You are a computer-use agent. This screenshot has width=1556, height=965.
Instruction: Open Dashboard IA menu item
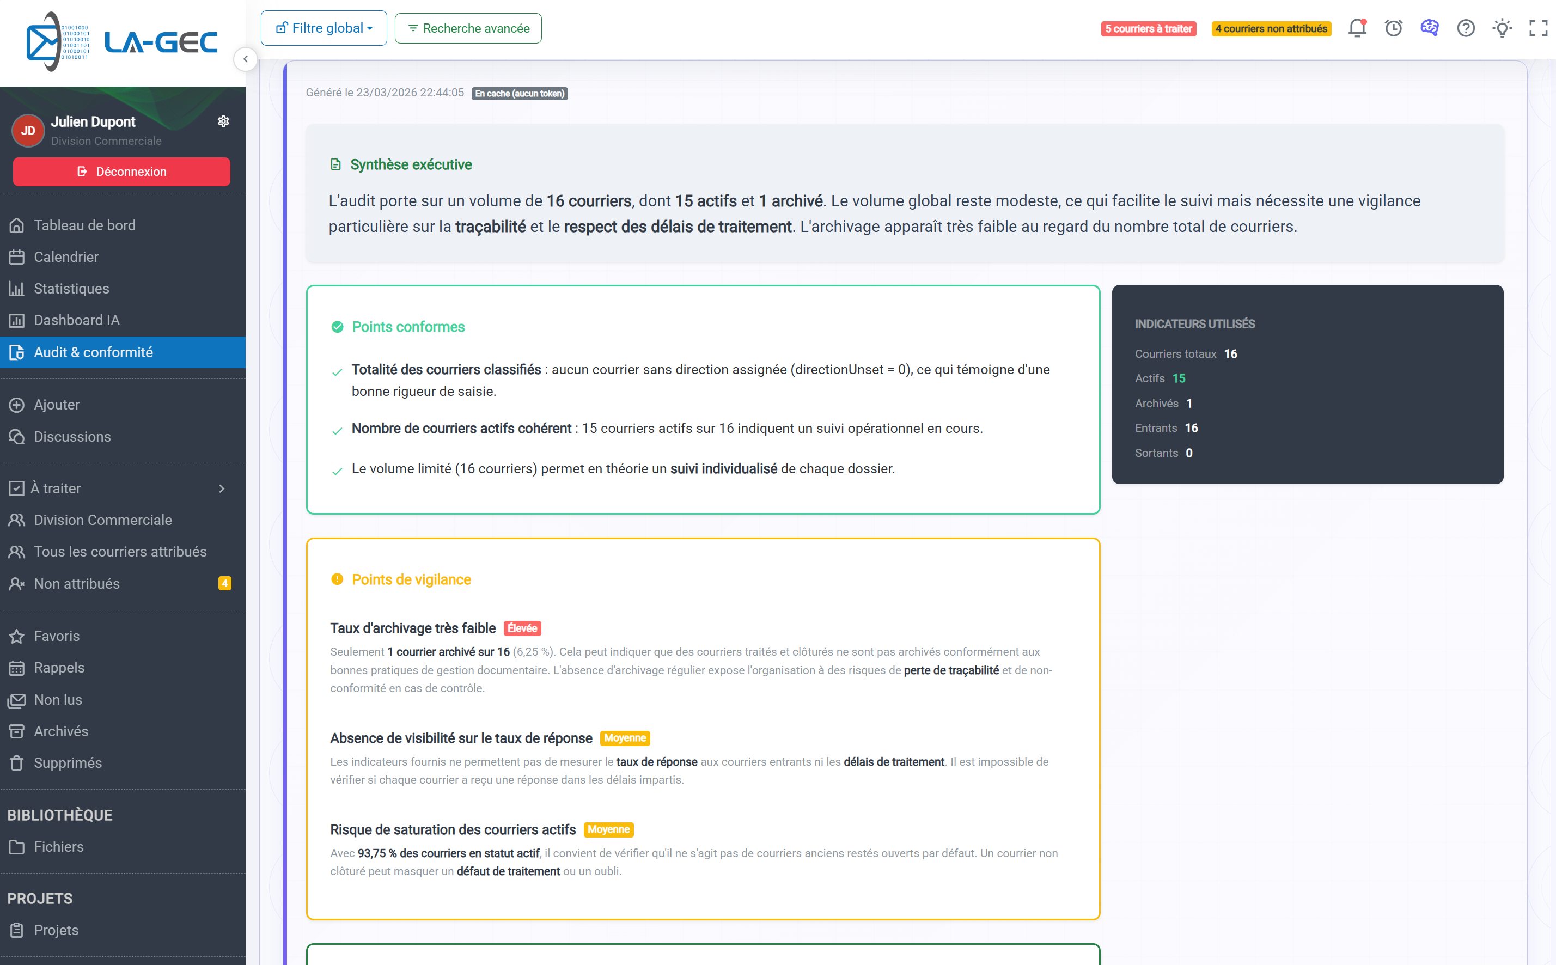(77, 320)
